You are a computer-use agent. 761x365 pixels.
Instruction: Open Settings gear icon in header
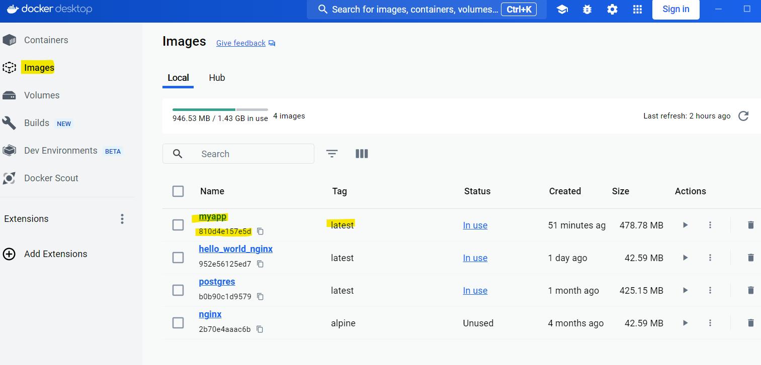pyautogui.click(x=612, y=10)
